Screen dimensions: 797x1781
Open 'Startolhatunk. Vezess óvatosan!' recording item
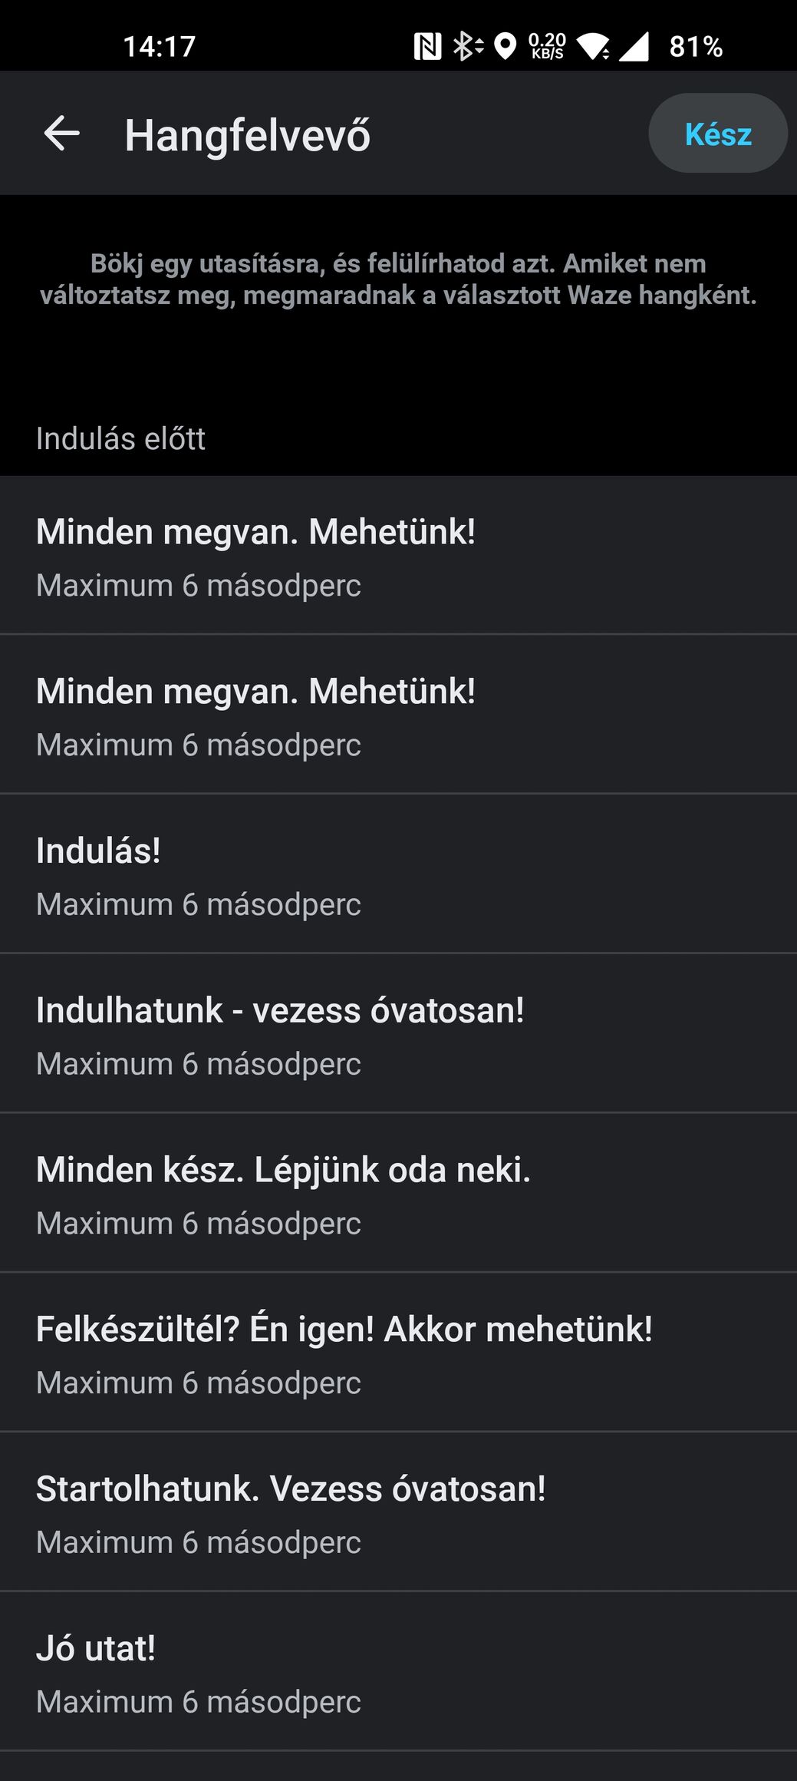pos(398,1513)
